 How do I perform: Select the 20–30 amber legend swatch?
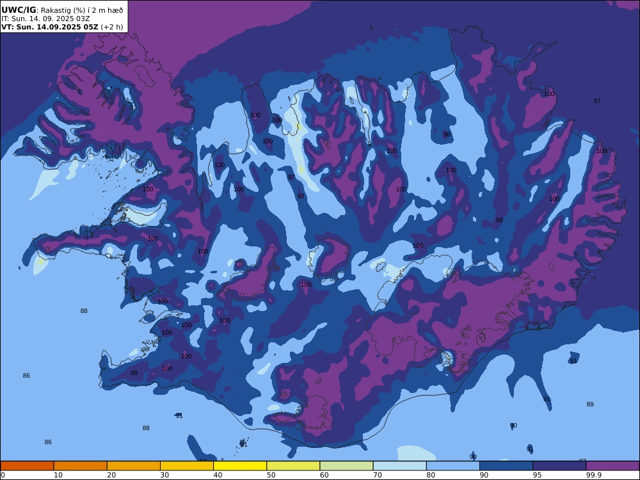pos(134,466)
